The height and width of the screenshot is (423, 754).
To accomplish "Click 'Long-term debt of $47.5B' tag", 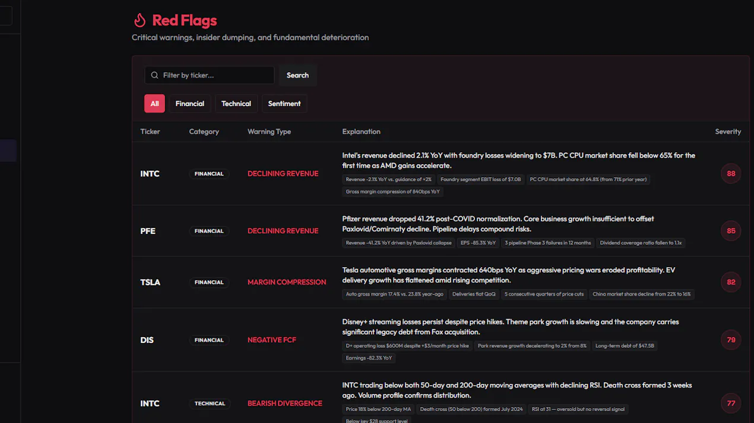I will 625,346.
